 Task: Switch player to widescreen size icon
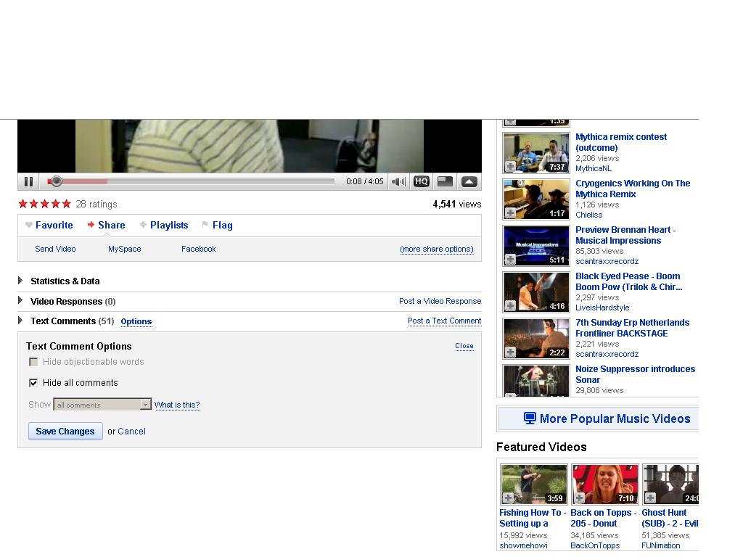445,182
